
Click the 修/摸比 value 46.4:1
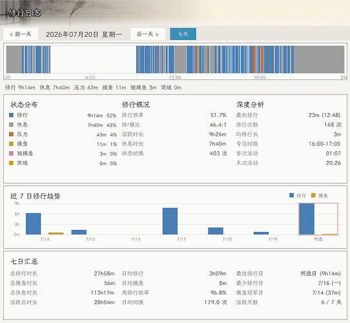[x=218, y=125]
